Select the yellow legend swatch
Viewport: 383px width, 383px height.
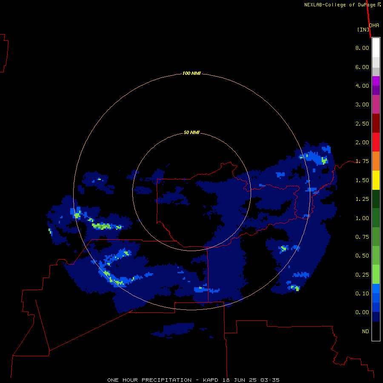376,180
